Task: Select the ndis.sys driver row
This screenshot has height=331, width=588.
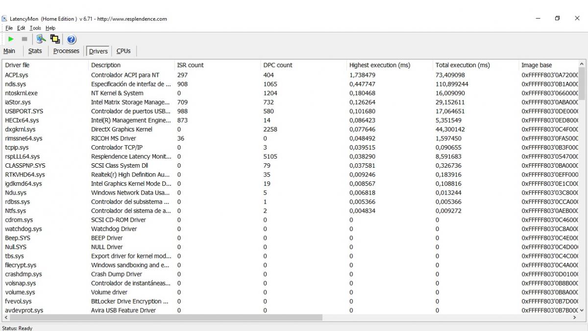Action: pos(291,84)
